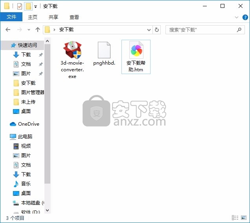Minimize the 安下载 Explorer window
Image resolution: width=250 pixels, height=223 pixels.
pos(205,6)
